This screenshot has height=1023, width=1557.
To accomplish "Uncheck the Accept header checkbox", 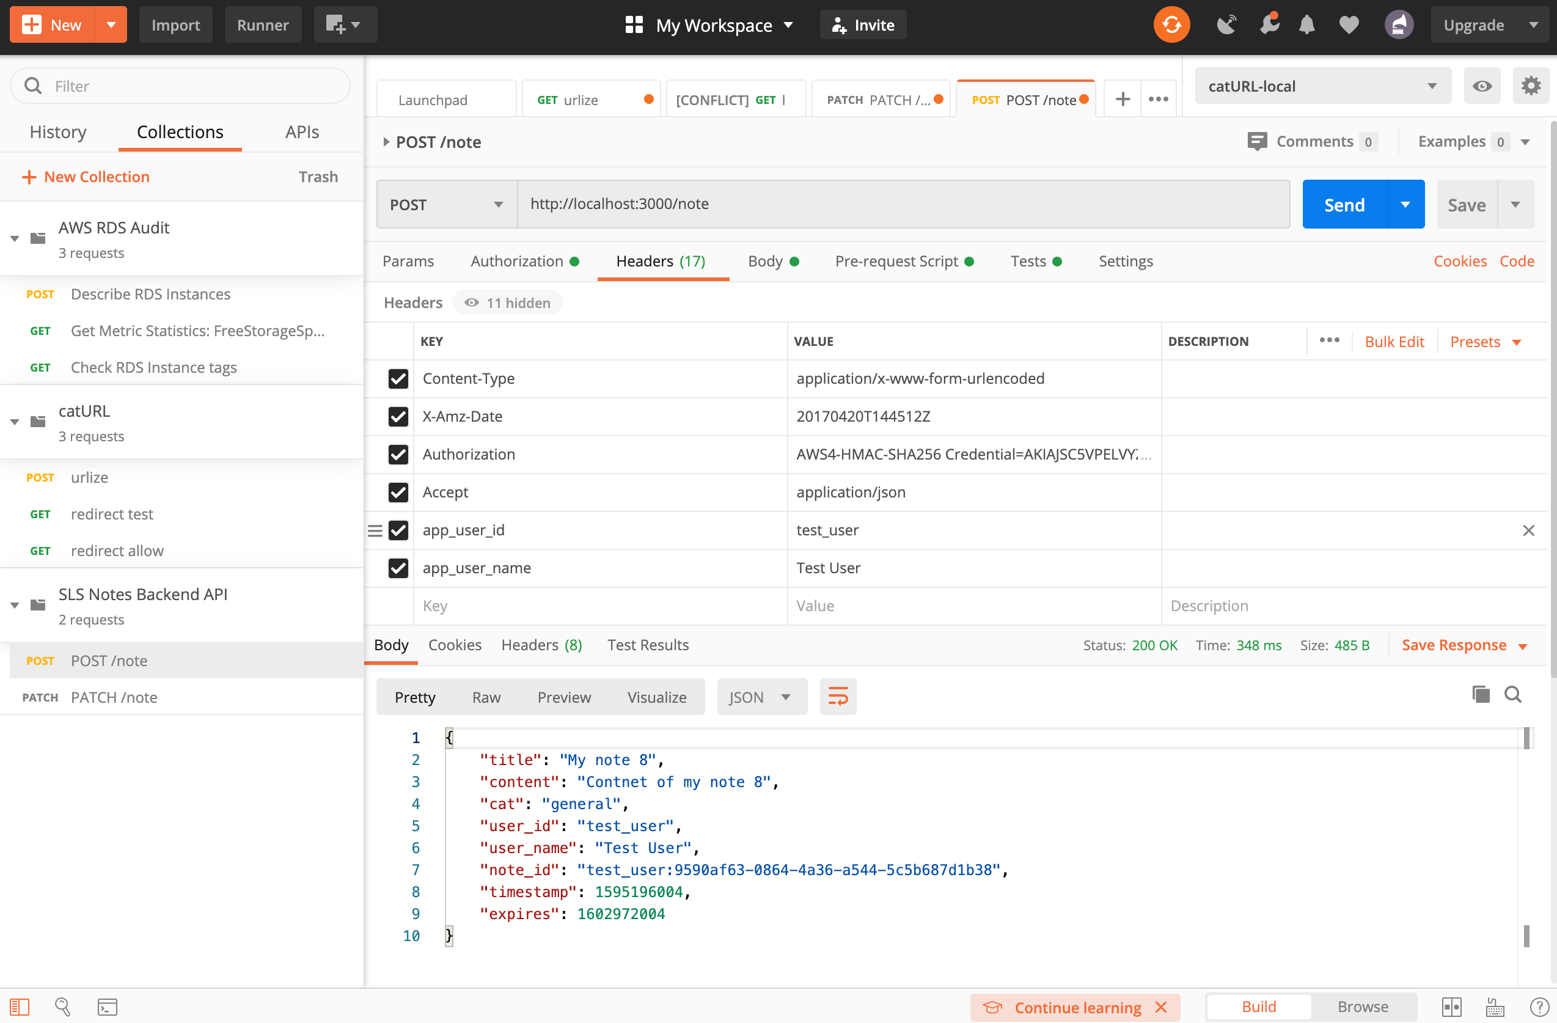I will pos(398,493).
